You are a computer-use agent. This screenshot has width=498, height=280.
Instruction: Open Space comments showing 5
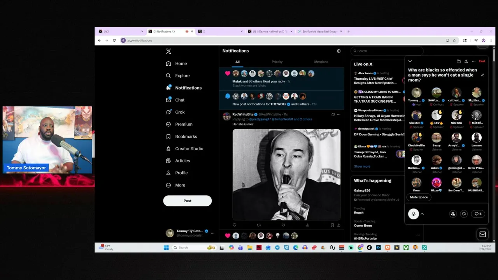pyautogui.click(x=478, y=214)
